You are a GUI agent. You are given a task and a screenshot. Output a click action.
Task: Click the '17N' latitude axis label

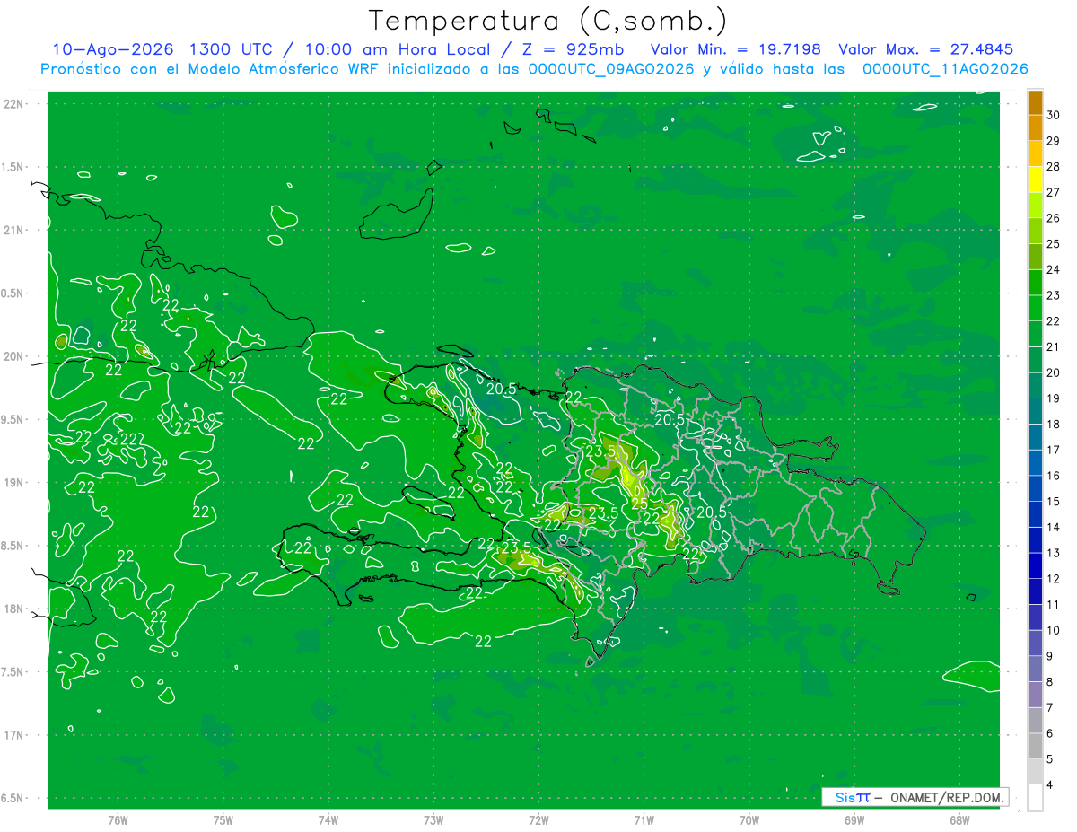point(13,735)
